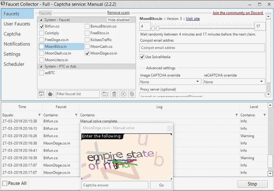Open the Time column filter funnel

[39, 115]
